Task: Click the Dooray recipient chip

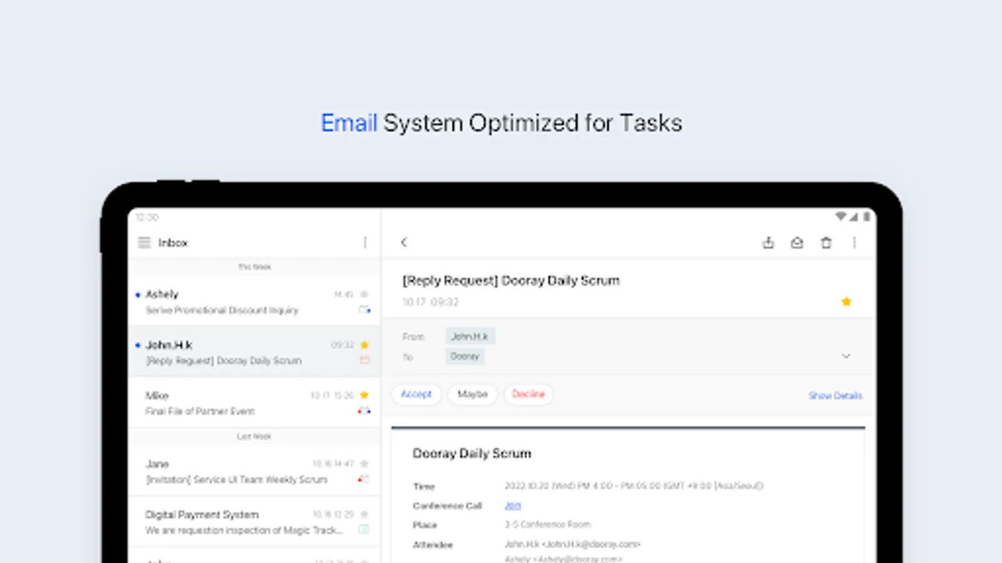Action: coord(465,357)
